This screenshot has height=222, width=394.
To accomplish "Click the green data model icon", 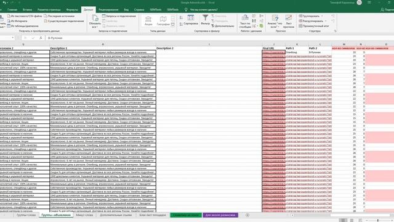I will [x=261, y=26].
